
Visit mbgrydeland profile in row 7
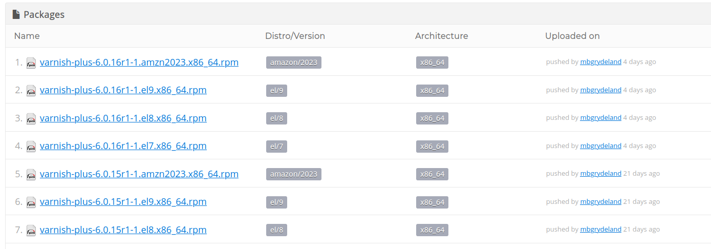pos(600,230)
